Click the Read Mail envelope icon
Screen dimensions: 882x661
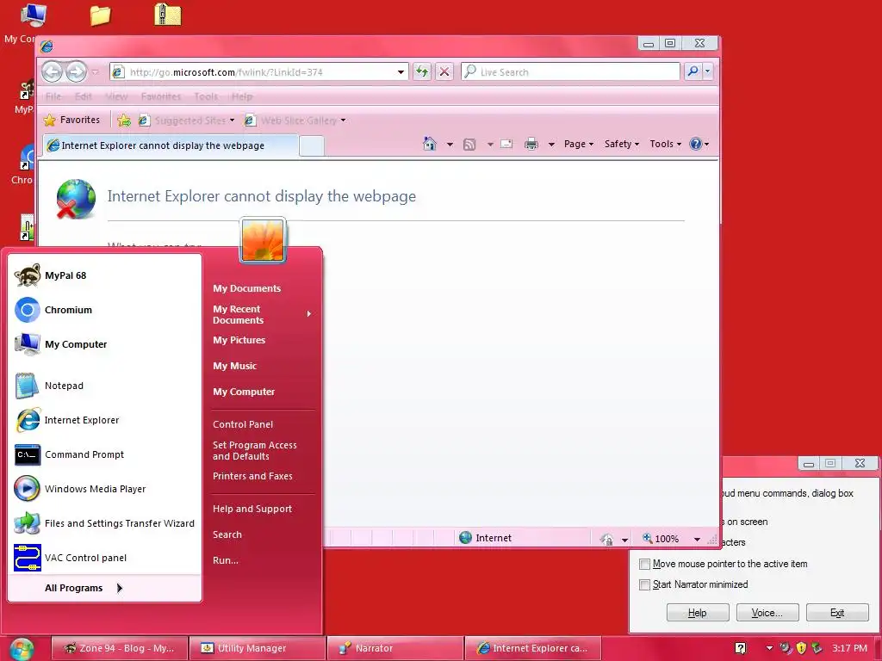click(x=506, y=144)
